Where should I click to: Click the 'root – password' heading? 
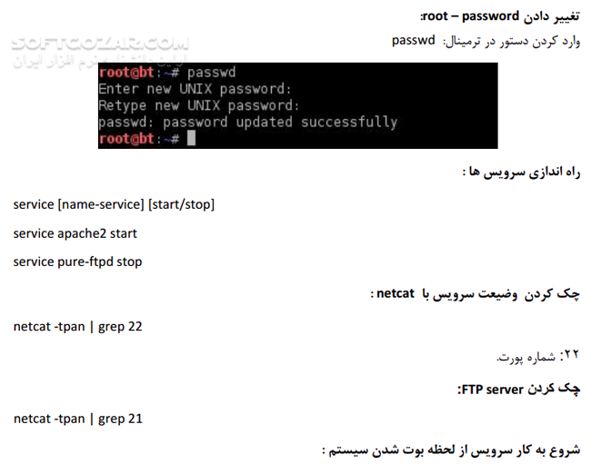tap(500, 16)
